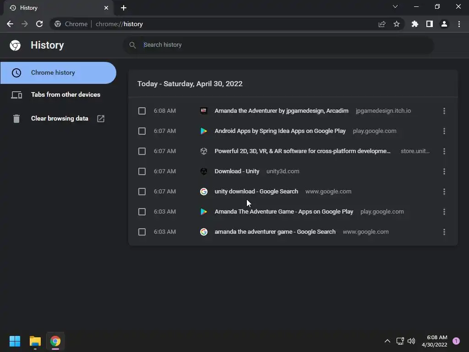Check the box for Amanda the Adventurer by jpgamedesign
Image resolution: width=469 pixels, height=352 pixels.
[x=142, y=111]
